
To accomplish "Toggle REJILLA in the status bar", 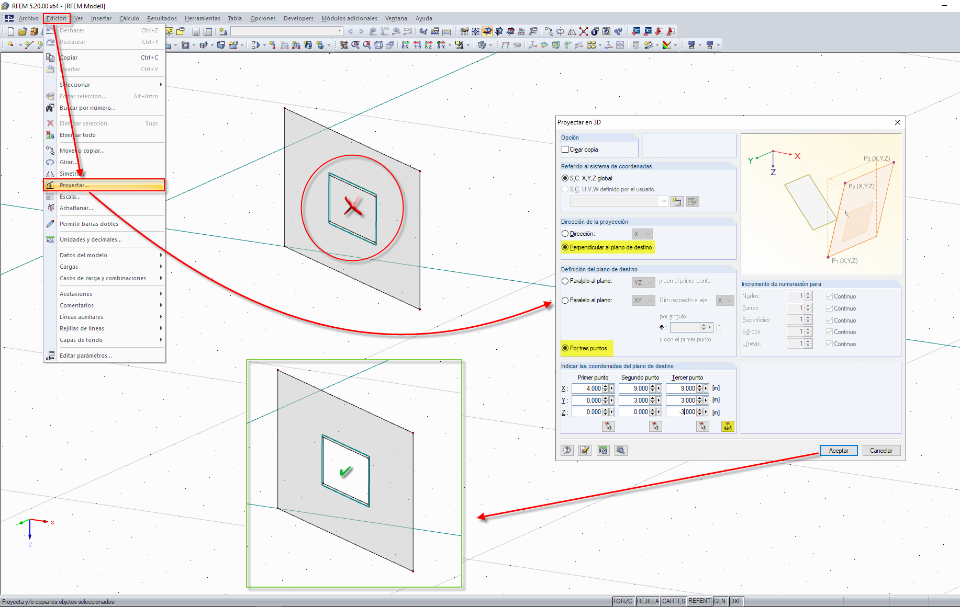I will pos(648,601).
